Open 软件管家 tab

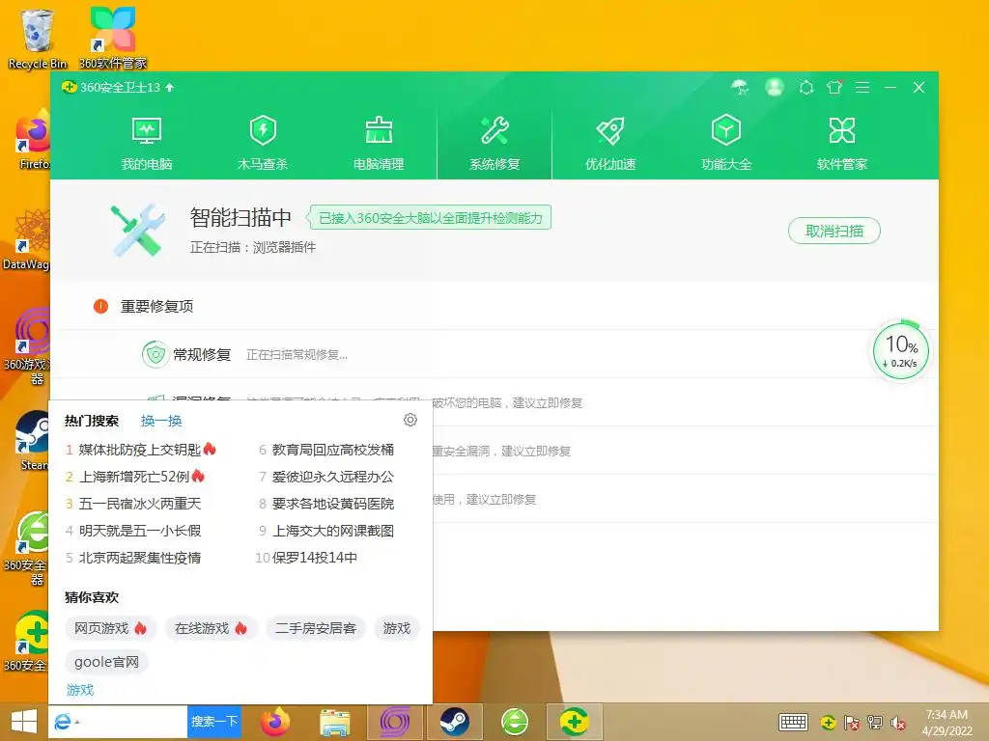tap(842, 144)
